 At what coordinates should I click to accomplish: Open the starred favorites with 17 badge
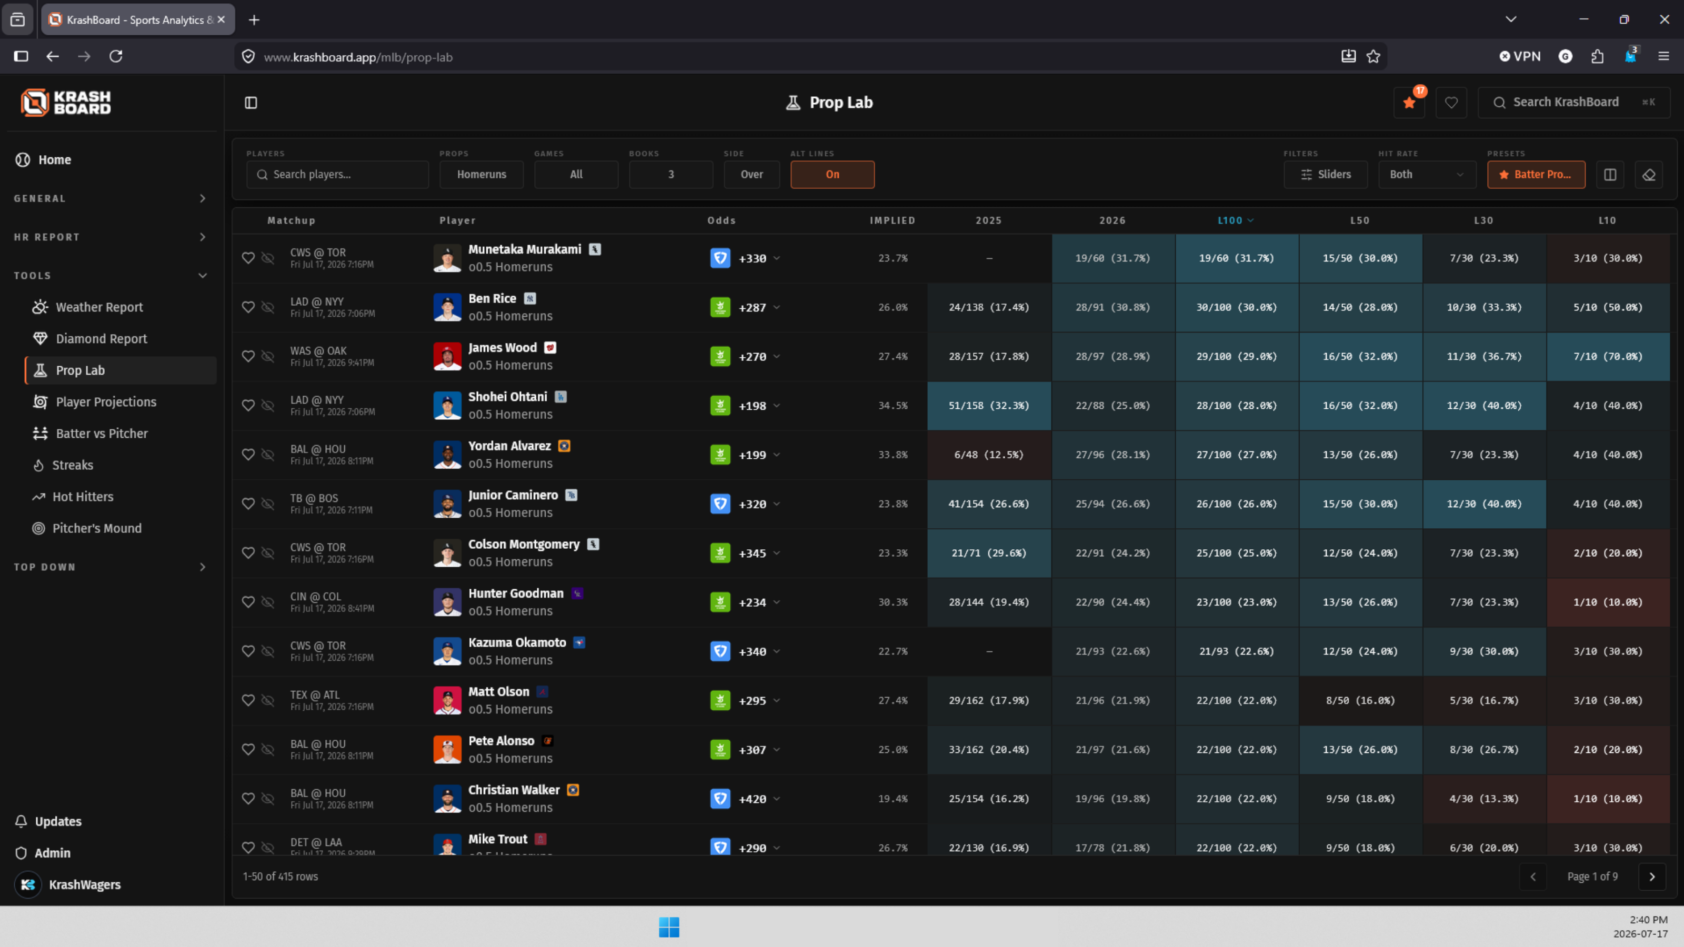pyautogui.click(x=1409, y=103)
